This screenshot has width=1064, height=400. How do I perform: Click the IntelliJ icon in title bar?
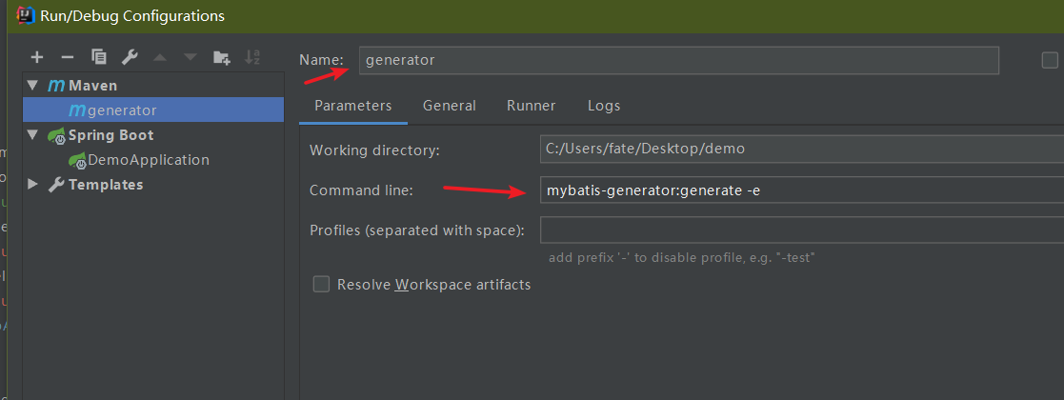coord(26,14)
